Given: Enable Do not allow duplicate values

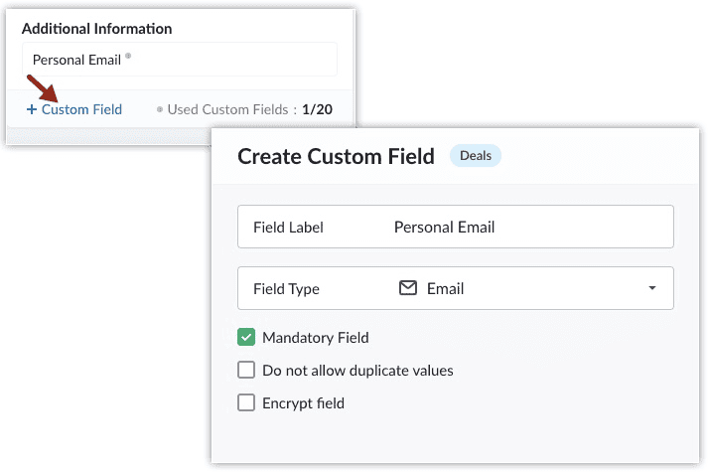Looking at the screenshot, I should (247, 371).
